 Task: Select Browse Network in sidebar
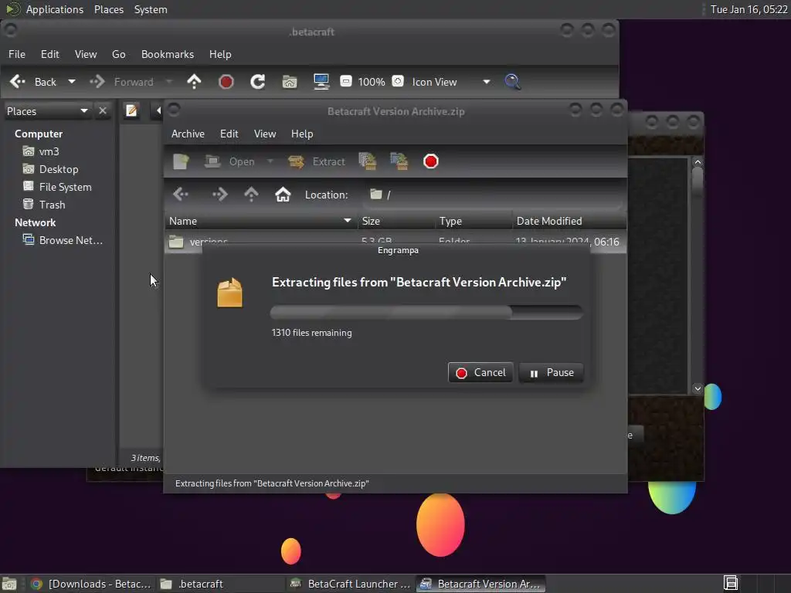coord(70,240)
